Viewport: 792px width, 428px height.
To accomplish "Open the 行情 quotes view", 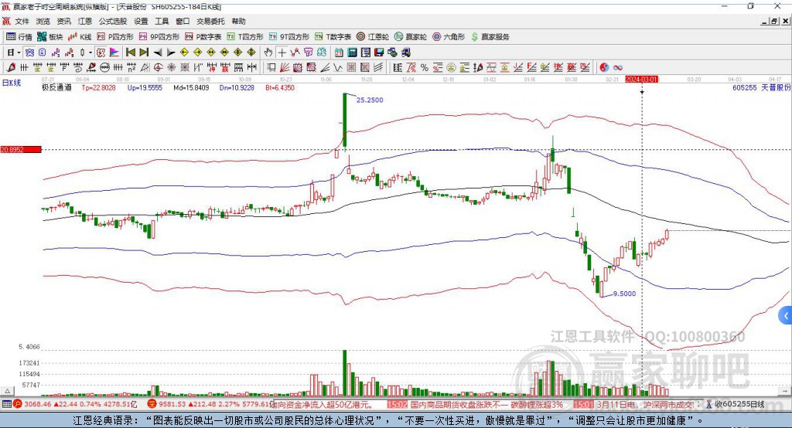I will pos(19,37).
